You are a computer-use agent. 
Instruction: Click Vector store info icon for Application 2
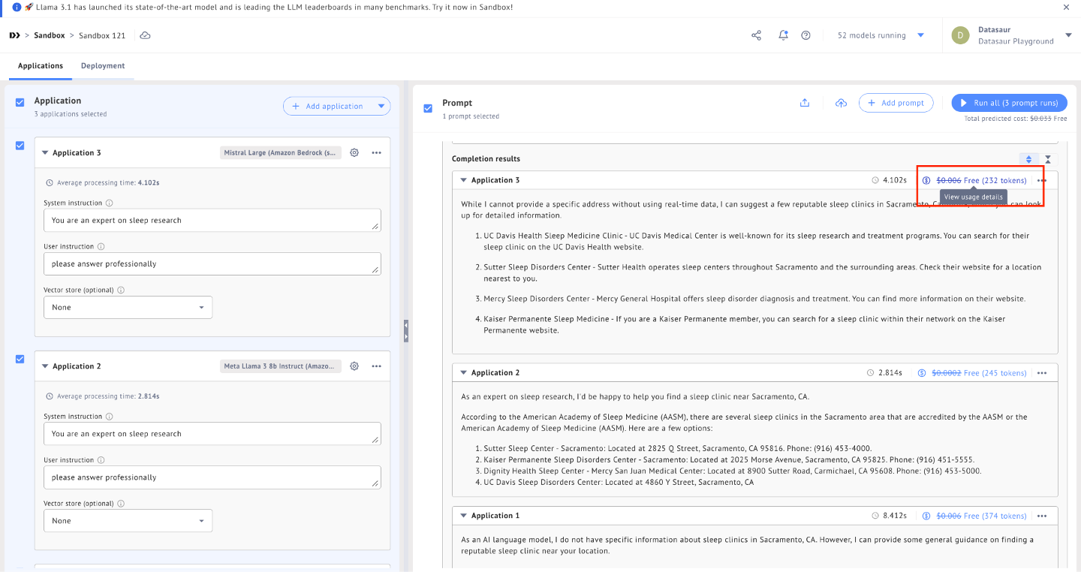point(121,503)
